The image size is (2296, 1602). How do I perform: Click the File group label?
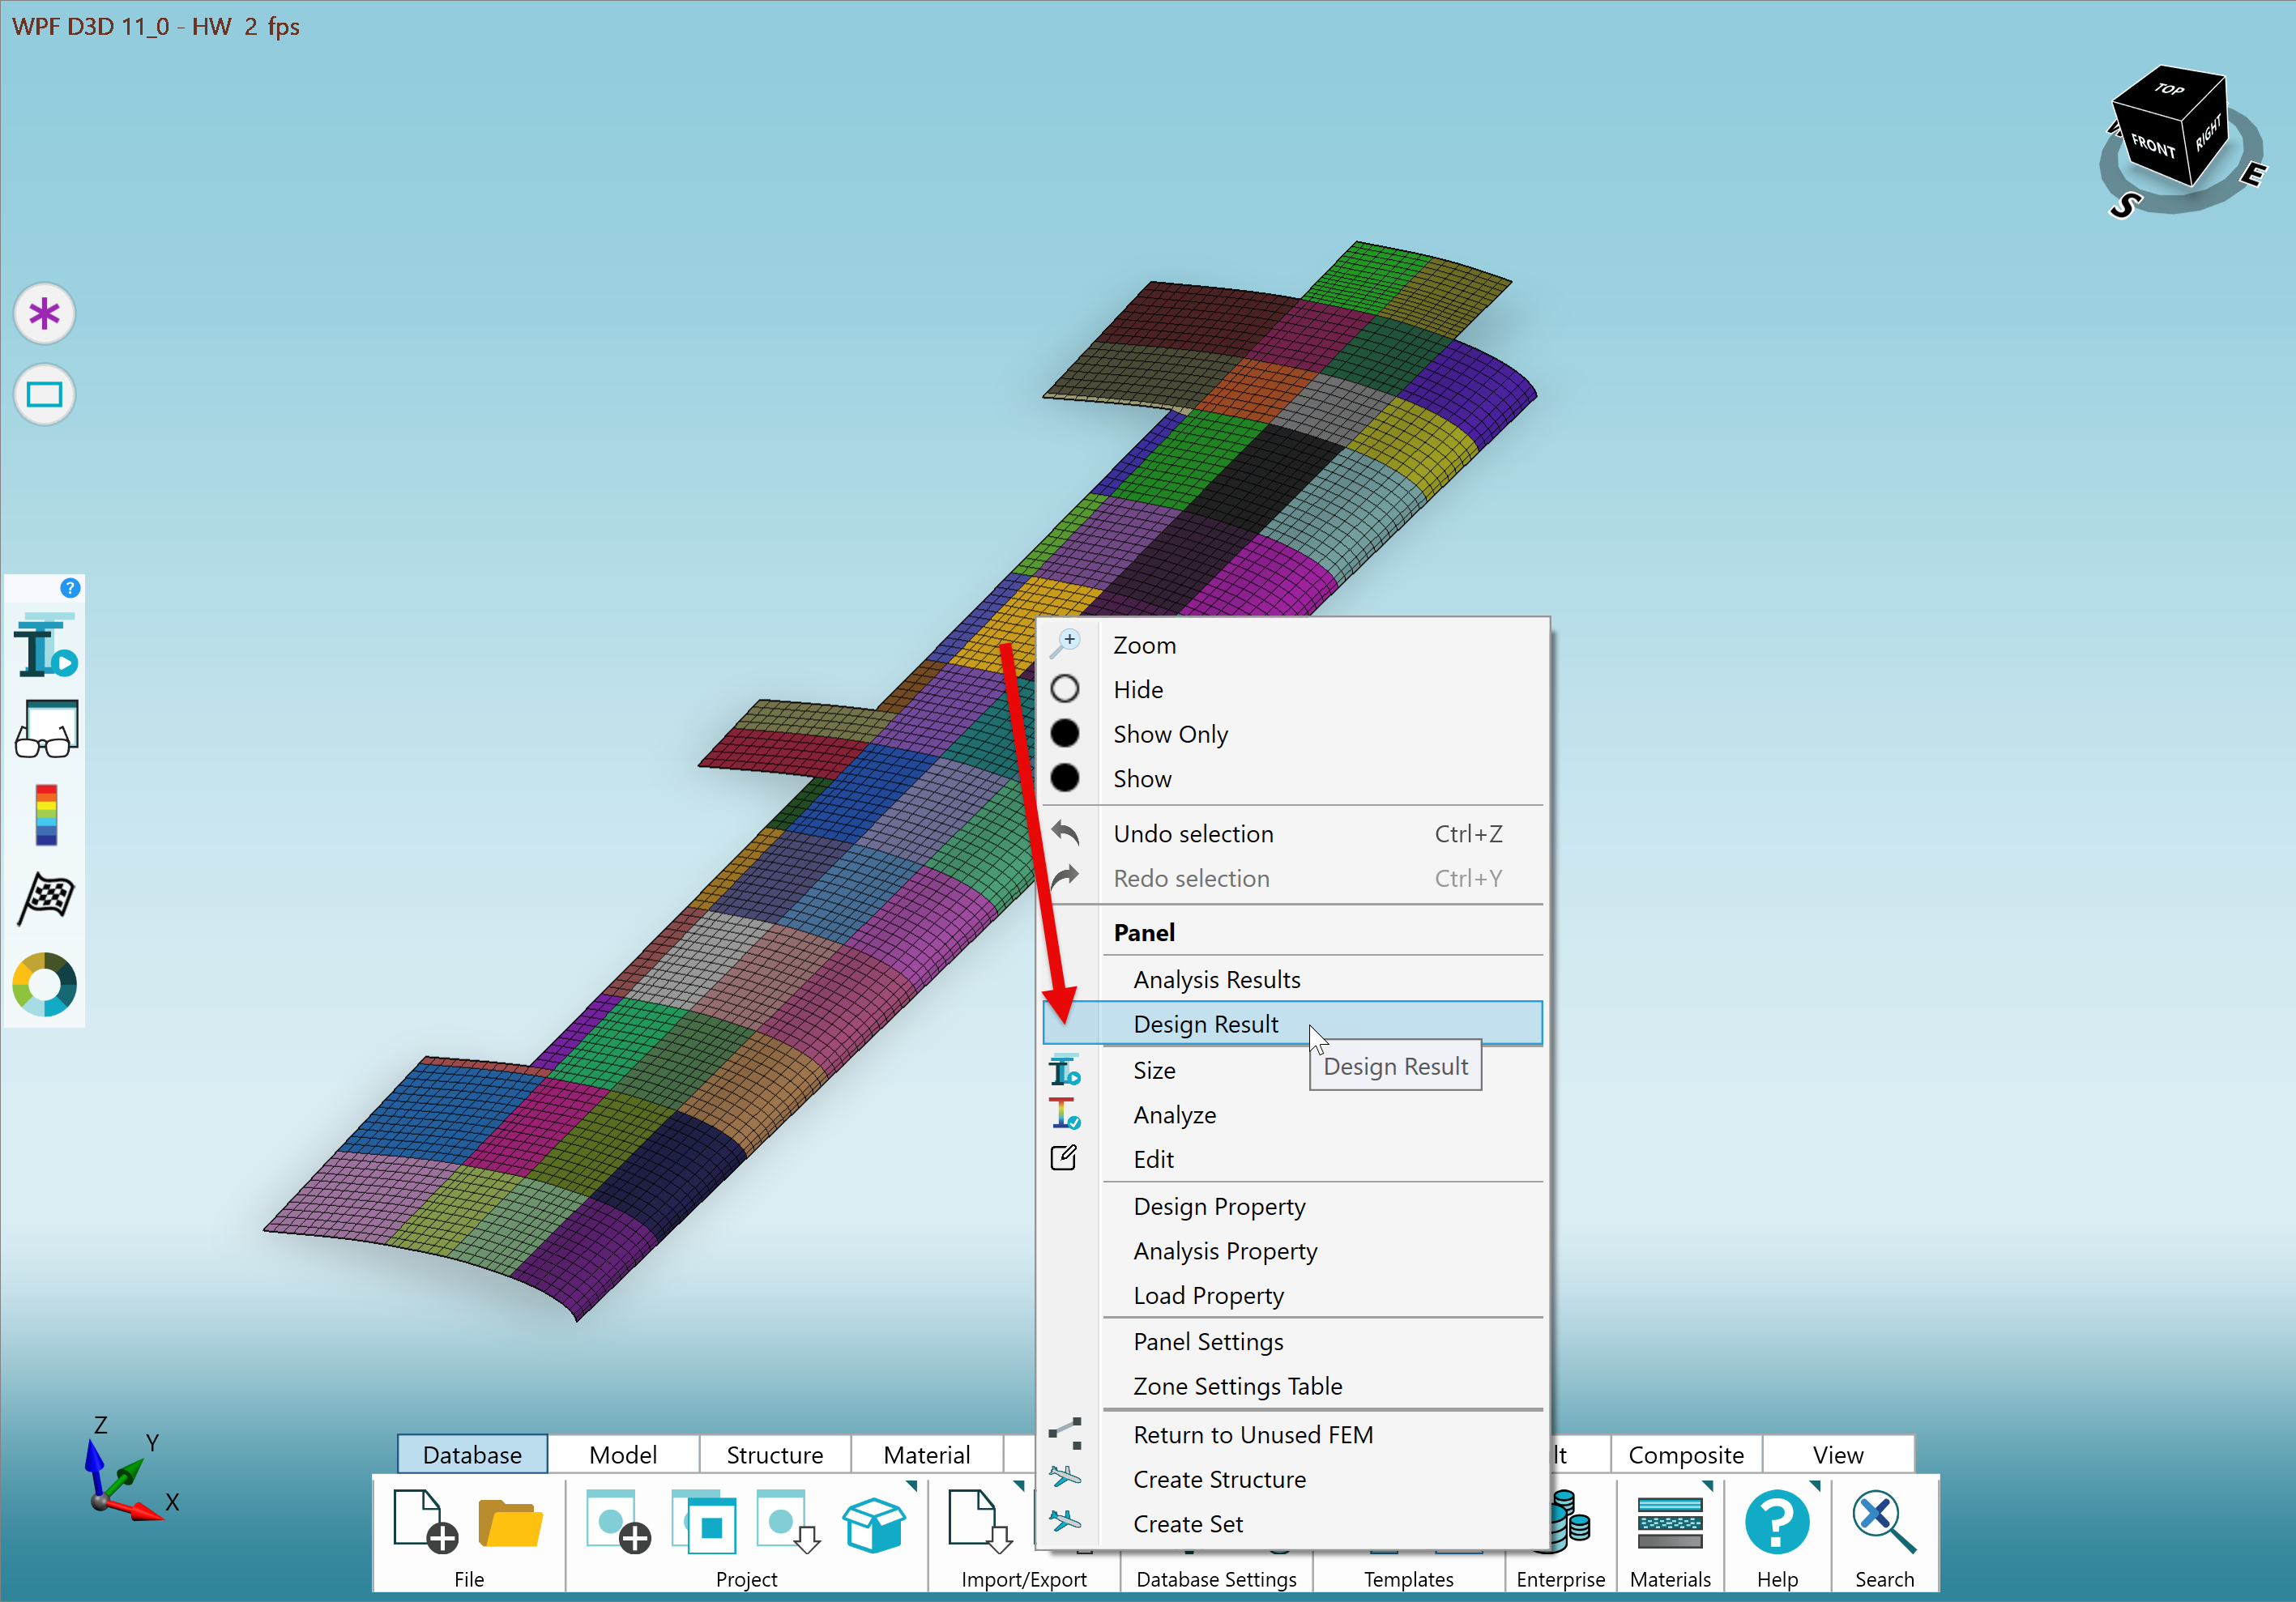pos(469,1579)
